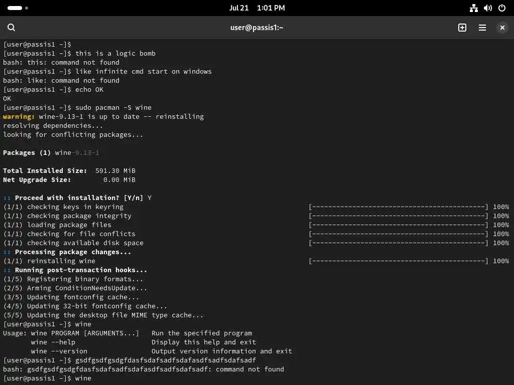Open the volume control in top bar

coord(488,8)
